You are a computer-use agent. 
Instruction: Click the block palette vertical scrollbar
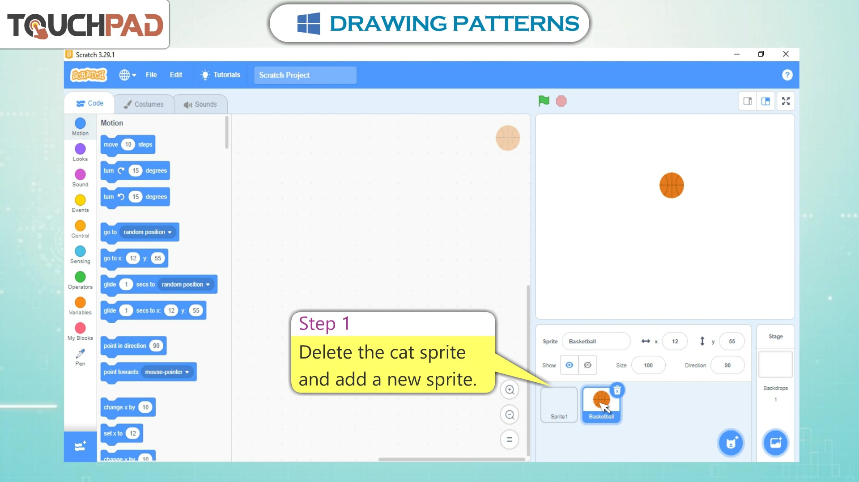(x=227, y=133)
